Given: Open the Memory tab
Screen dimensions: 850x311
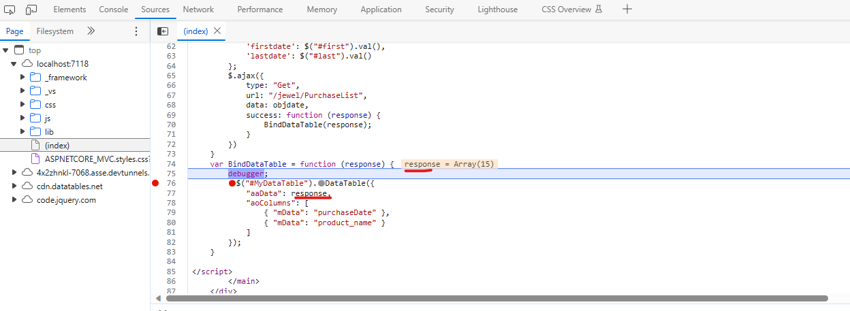Looking at the screenshot, I should tap(321, 10).
